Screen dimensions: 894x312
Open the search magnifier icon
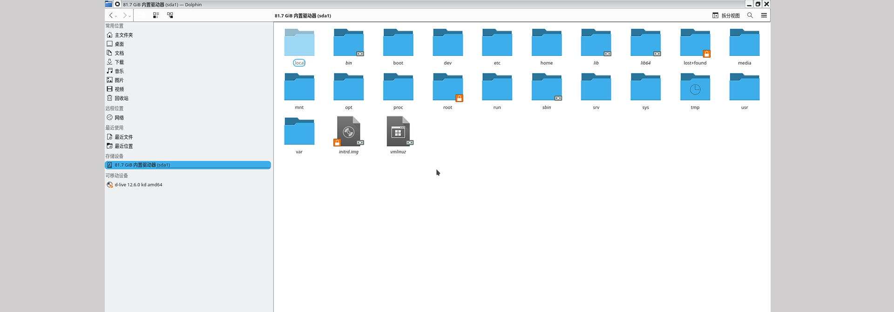click(x=750, y=15)
